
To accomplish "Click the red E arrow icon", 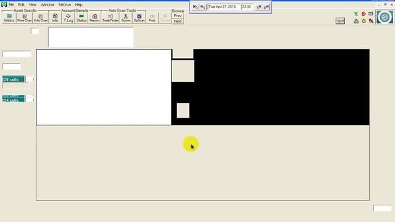I will [x=364, y=14].
